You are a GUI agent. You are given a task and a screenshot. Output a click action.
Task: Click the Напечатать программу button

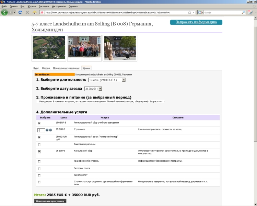[50, 201]
